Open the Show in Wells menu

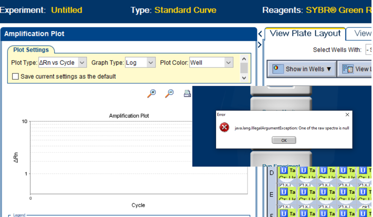pos(302,69)
